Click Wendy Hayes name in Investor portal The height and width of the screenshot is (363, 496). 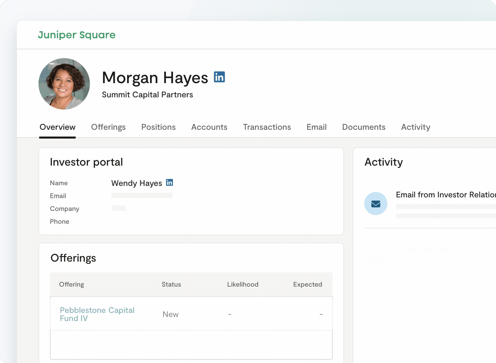[137, 183]
